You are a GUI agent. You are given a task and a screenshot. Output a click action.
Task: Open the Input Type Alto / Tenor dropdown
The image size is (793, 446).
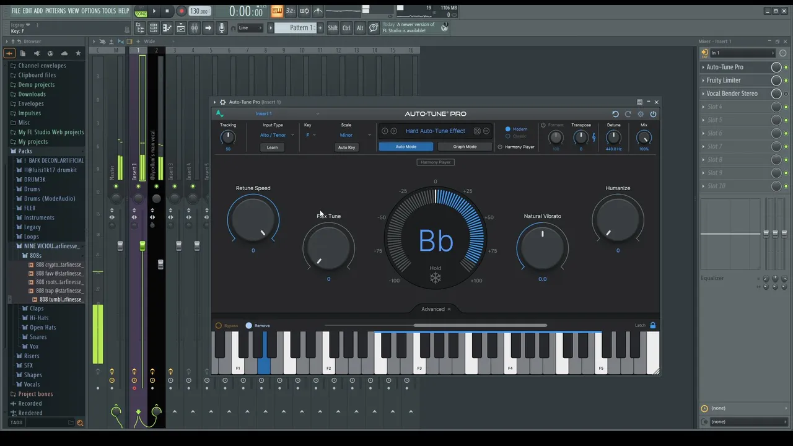pyautogui.click(x=276, y=135)
